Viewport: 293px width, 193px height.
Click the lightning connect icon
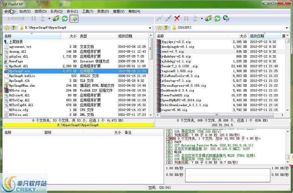[x=160, y=18]
